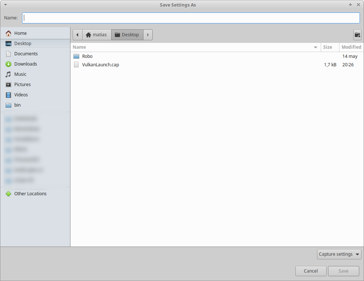Switch to the matias breadcrumb tab
The image size is (364, 281).
(97, 34)
